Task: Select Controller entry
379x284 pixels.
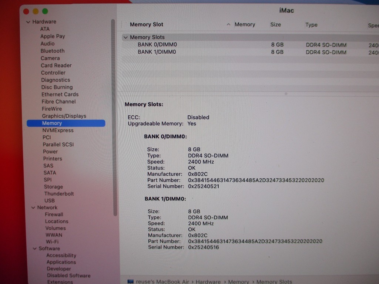Action: (x=53, y=73)
